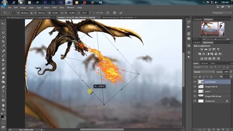Select the Brush tool
Screen dimensions: 233x131
point(3,55)
